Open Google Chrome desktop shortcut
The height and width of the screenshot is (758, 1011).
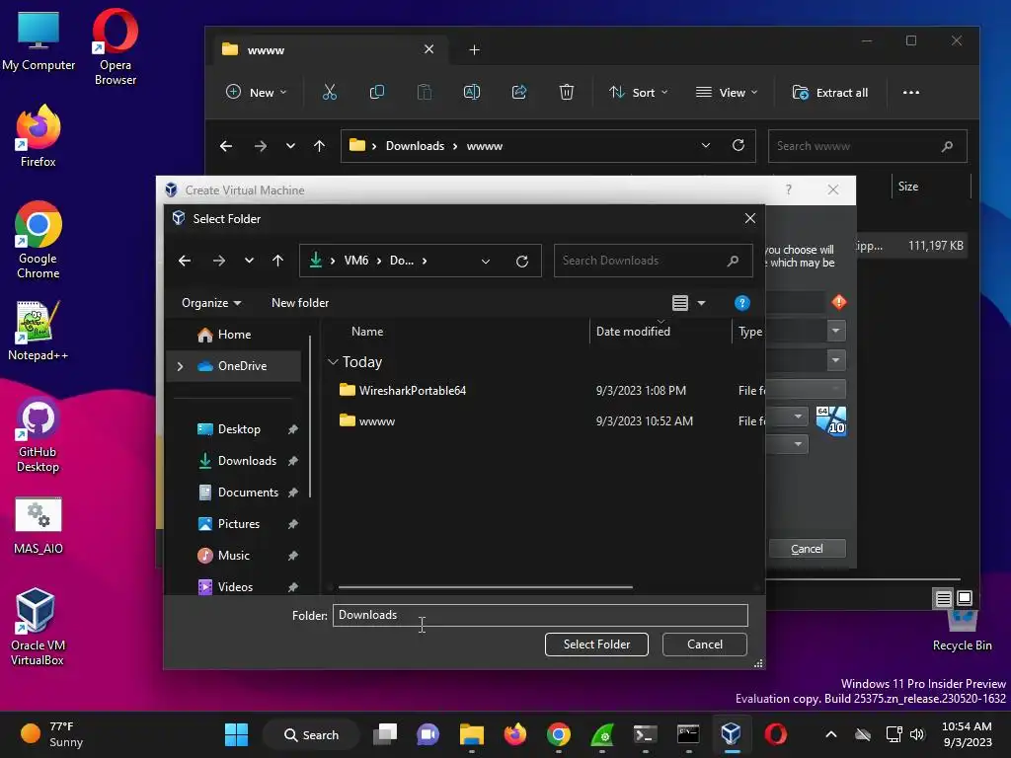tap(39, 240)
